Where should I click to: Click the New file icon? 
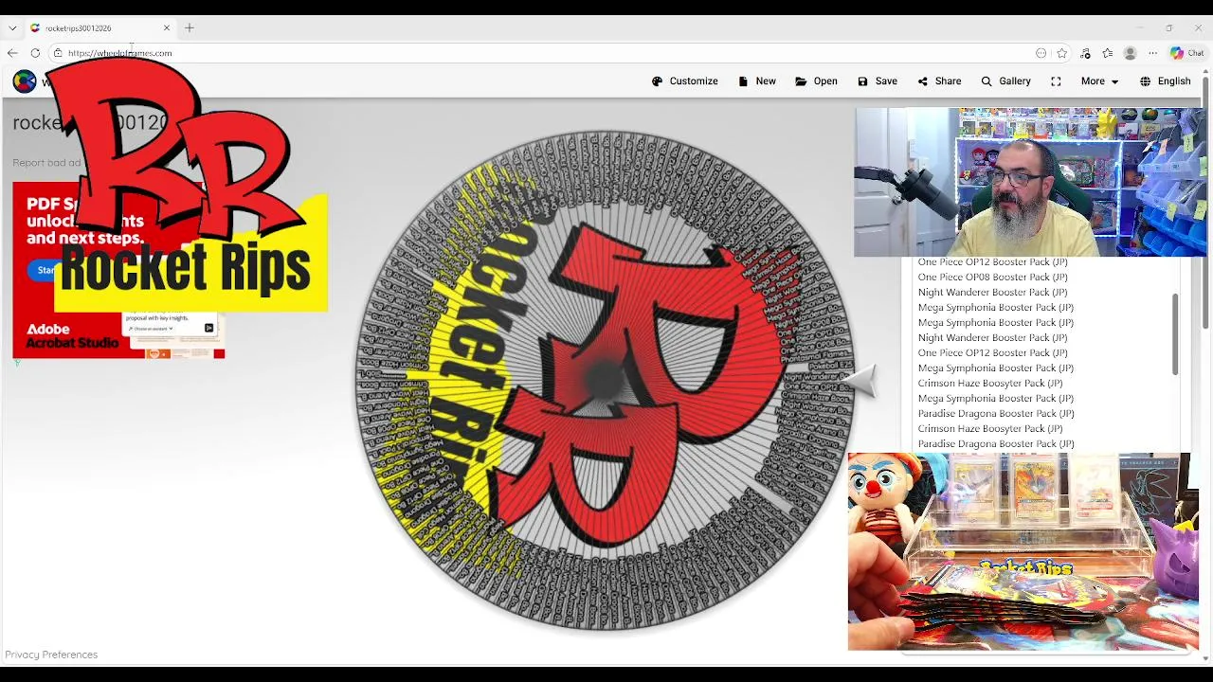coord(743,81)
